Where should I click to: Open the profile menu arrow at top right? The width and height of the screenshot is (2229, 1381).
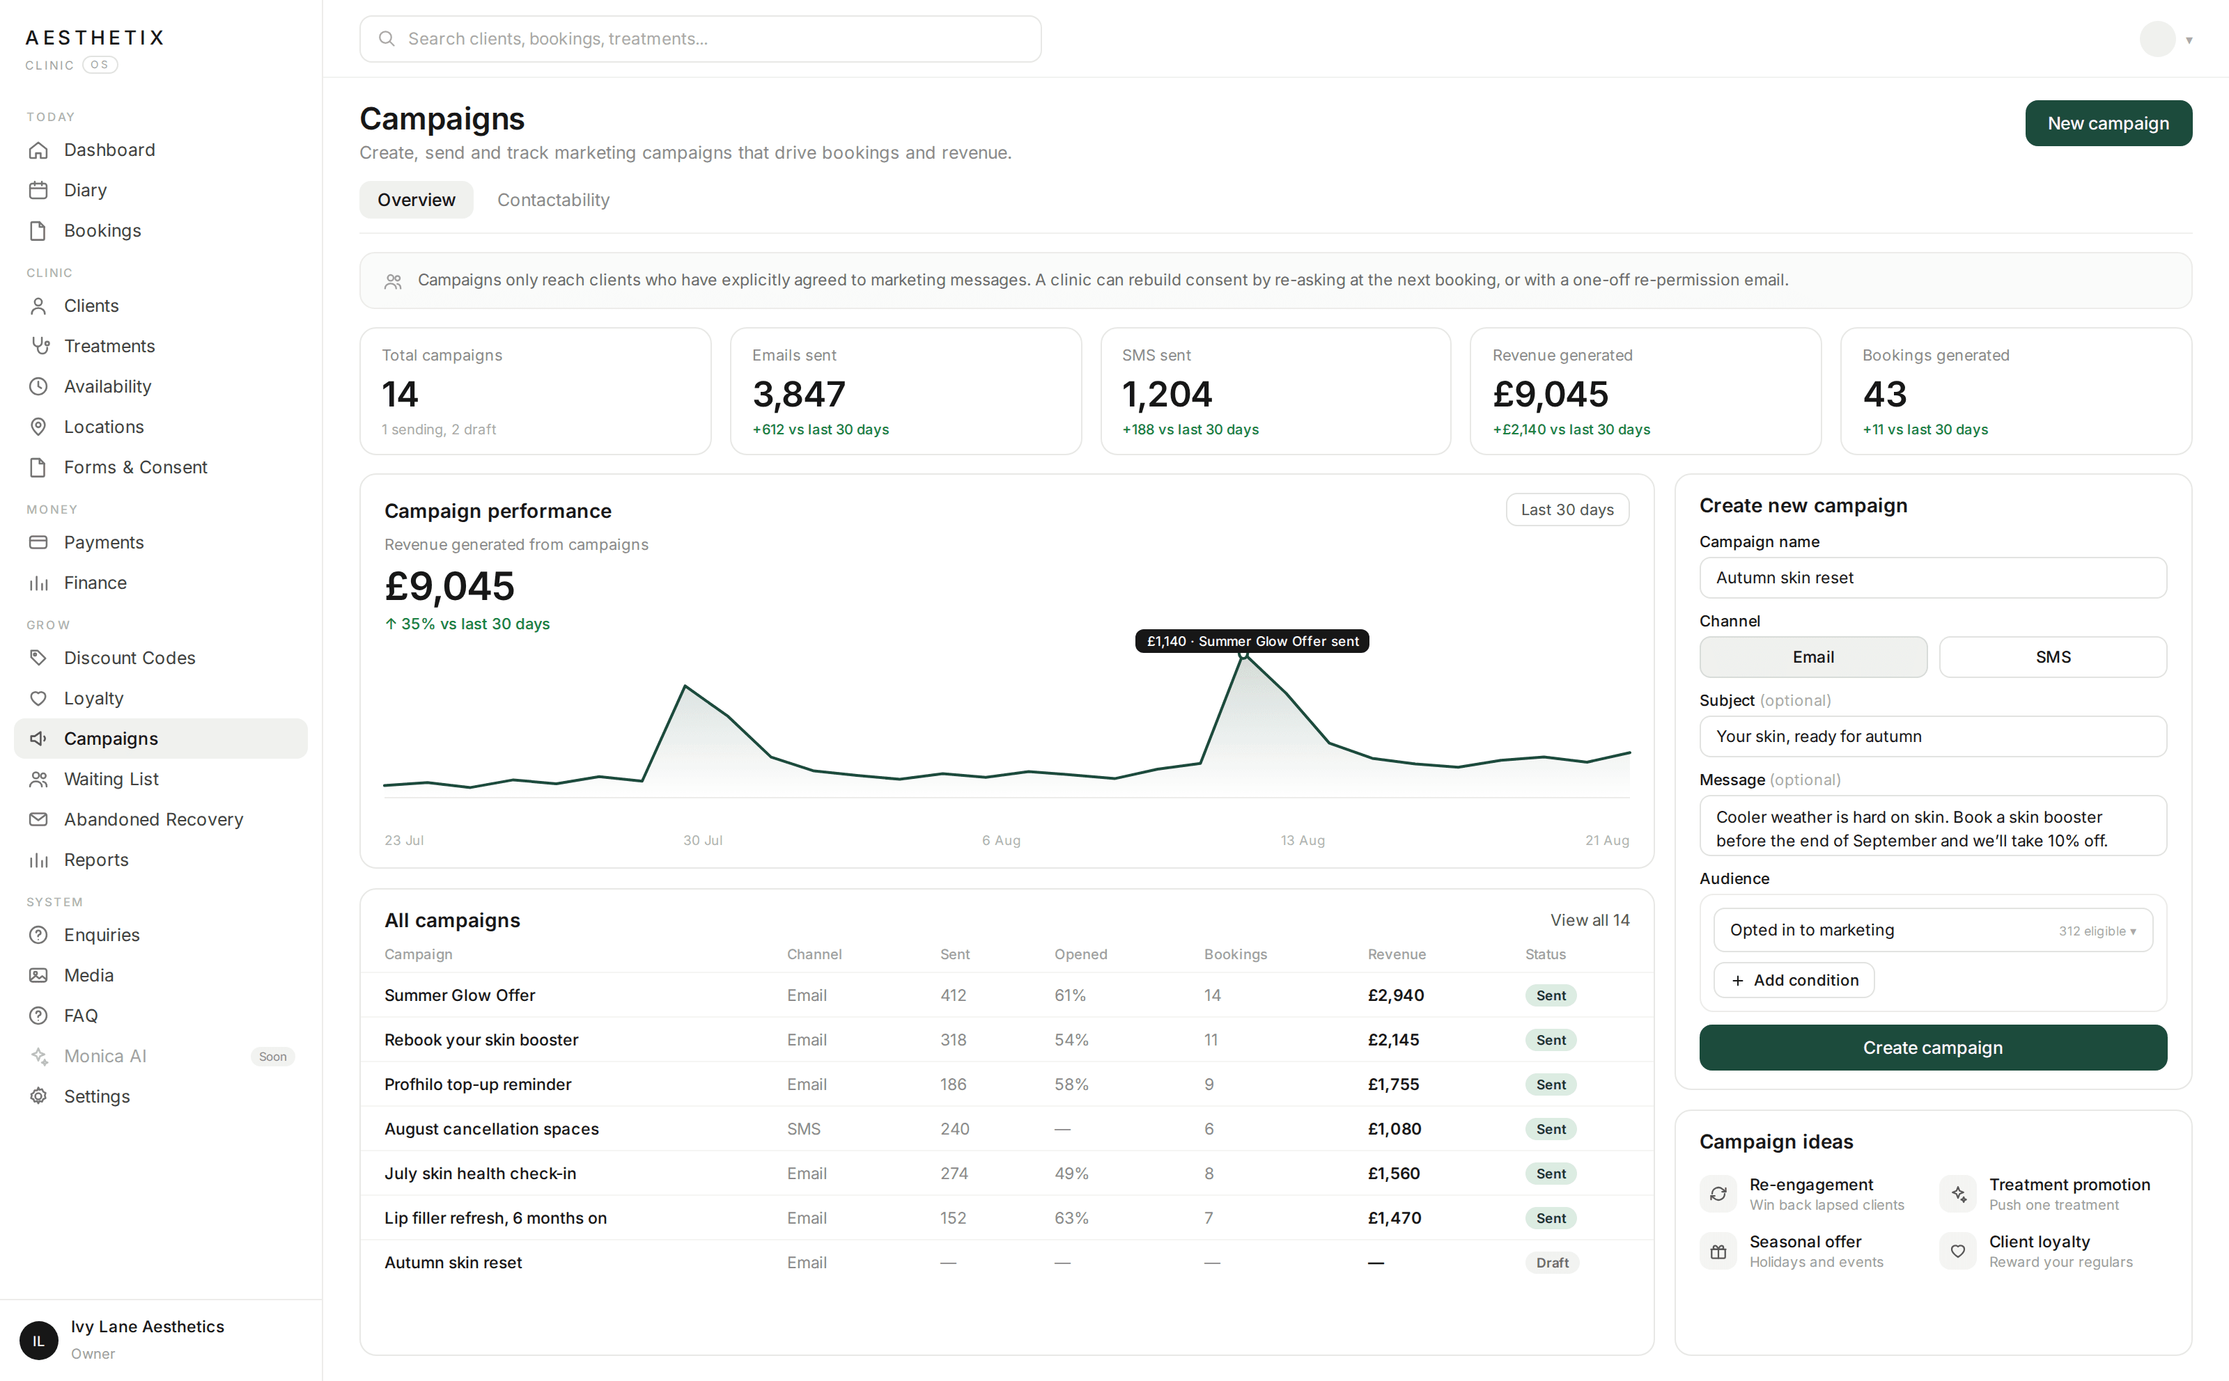coord(2189,40)
